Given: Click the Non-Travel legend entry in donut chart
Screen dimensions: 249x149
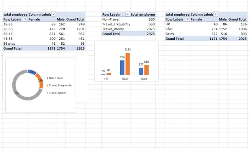Looking at the screenshot, I should point(55,78).
